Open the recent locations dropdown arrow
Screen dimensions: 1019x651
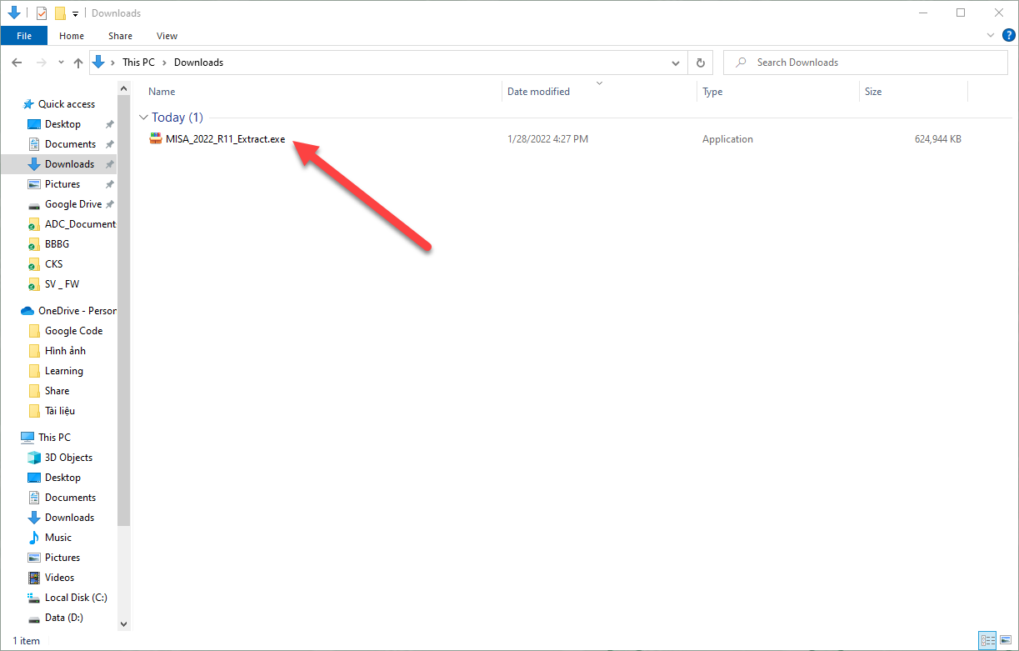(61, 63)
